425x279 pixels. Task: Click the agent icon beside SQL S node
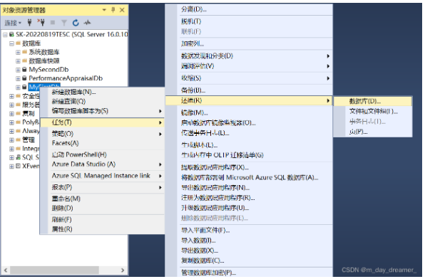tap(18, 157)
